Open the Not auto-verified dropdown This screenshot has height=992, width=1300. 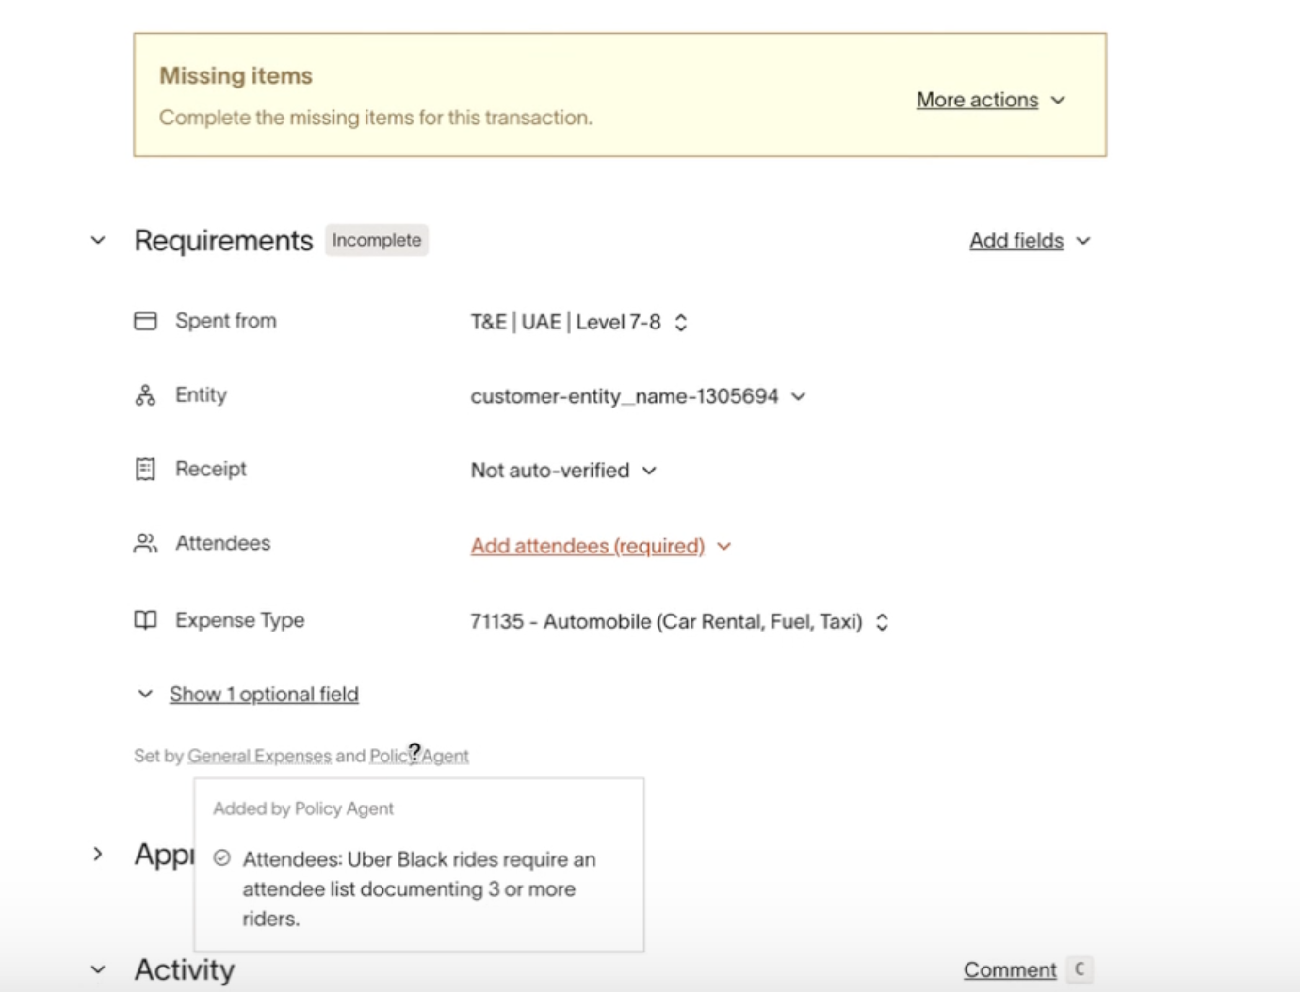[x=563, y=470]
